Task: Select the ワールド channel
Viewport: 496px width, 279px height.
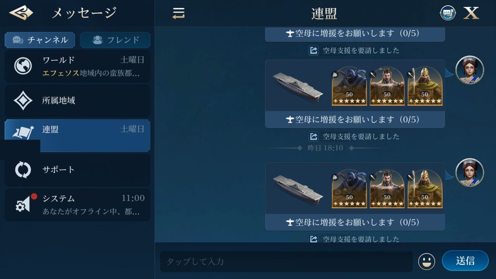Action: click(77, 66)
